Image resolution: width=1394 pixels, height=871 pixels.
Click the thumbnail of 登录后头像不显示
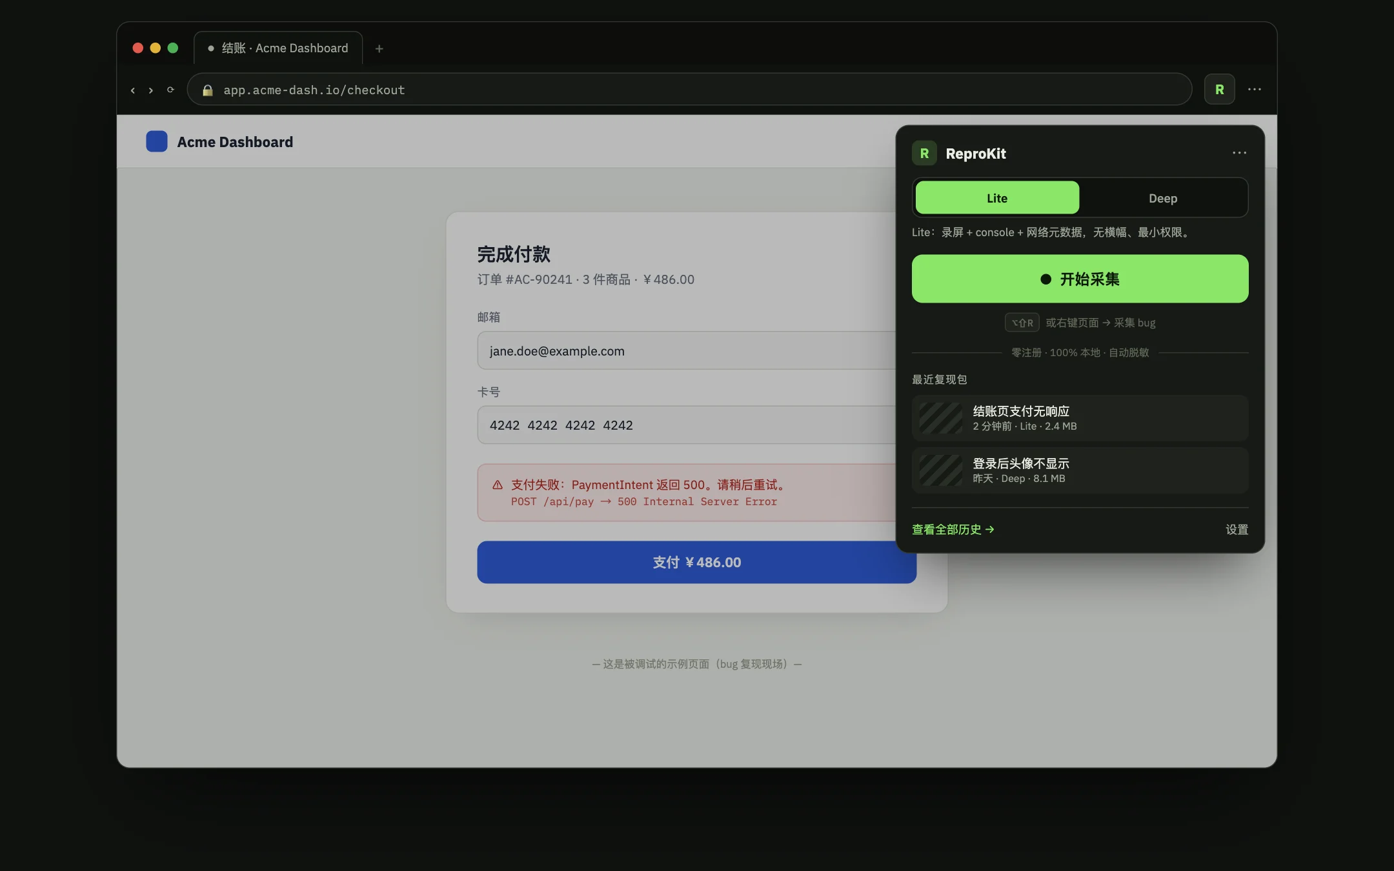coord(941,470)
